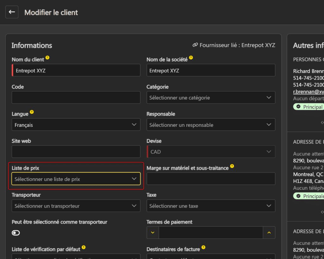Click help icon beside Liste de vérification
324x259 pixels.
pos(84,247)
